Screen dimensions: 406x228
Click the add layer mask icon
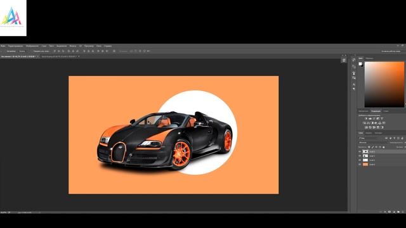(x=390, y=212)
